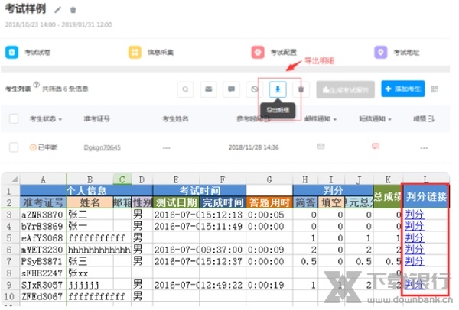Click the 简答 header cell
The width and height of the screenshot is (459, 310).
305,202
